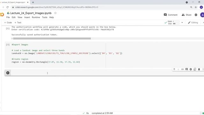Add a new Code cell
Viewport: 204px width, 115px height.
[x=8, y=23]
